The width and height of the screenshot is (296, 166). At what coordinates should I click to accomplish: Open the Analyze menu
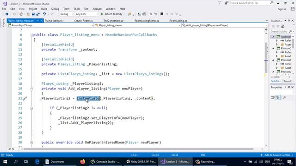pos(97,9)
